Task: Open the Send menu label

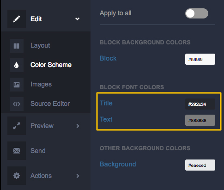Action: [x=38, y=151]
